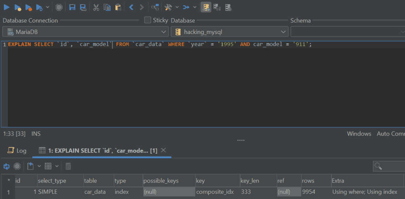Click the rows column header
This screenshot has height=199, width=405.
[x=316, y=181]
